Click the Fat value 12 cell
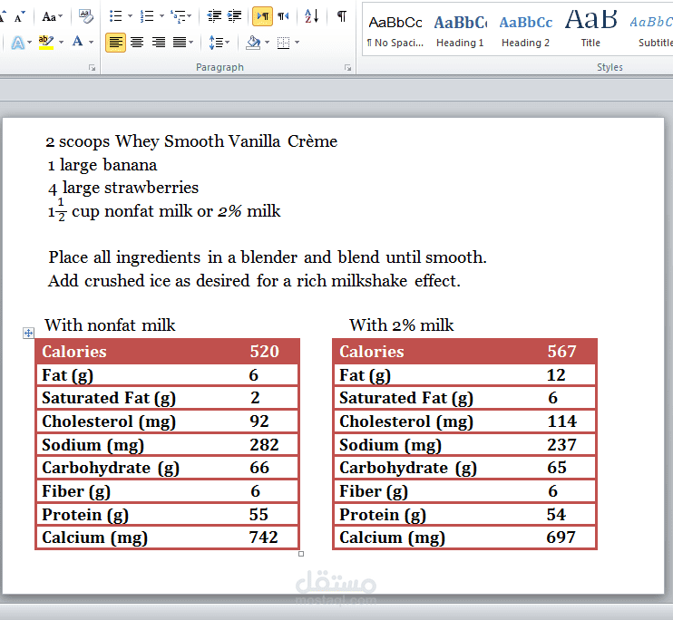The height and width of the screenshot is (620, 673). click(x=556, y=375)
